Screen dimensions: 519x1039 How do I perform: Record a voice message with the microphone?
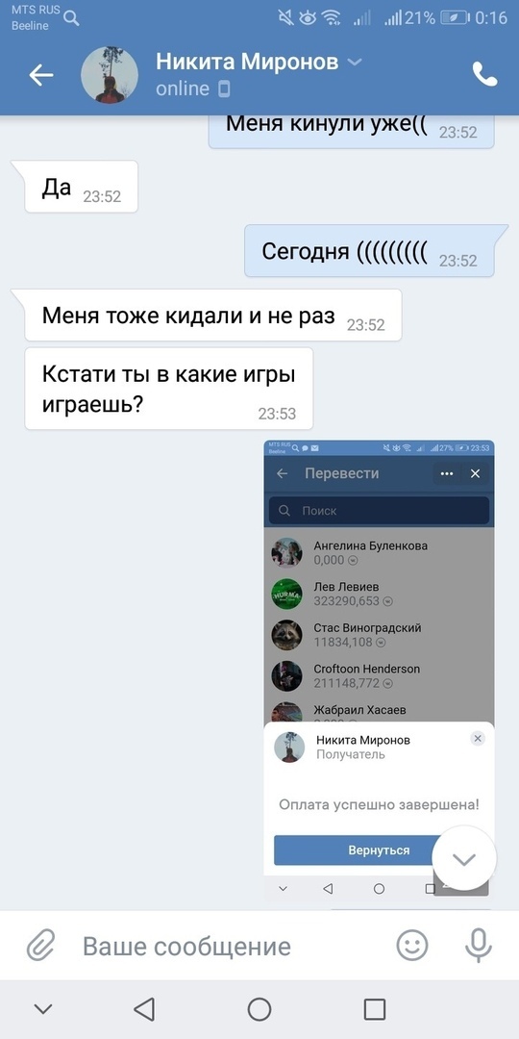(478, 945)
